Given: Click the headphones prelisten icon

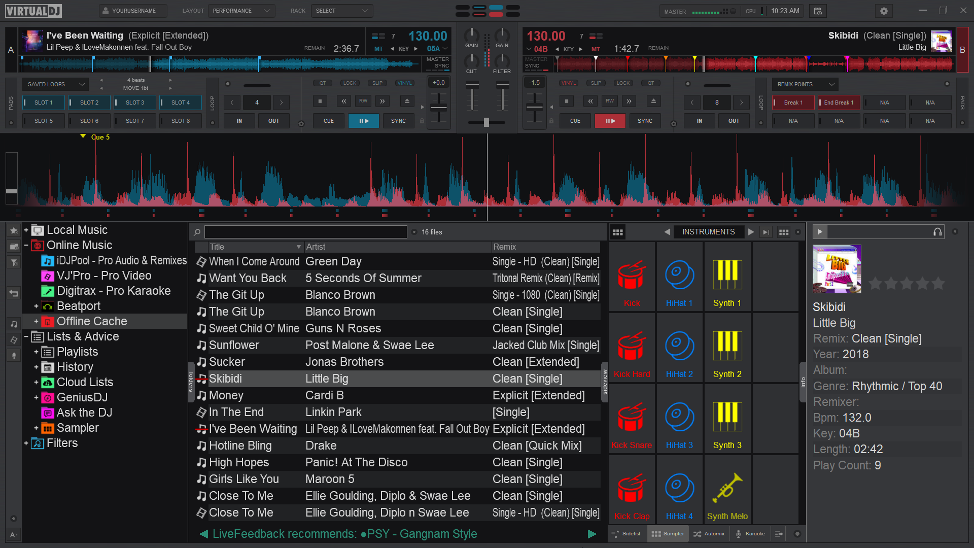Looking at the screenshot, I should [x=937, y=232].
